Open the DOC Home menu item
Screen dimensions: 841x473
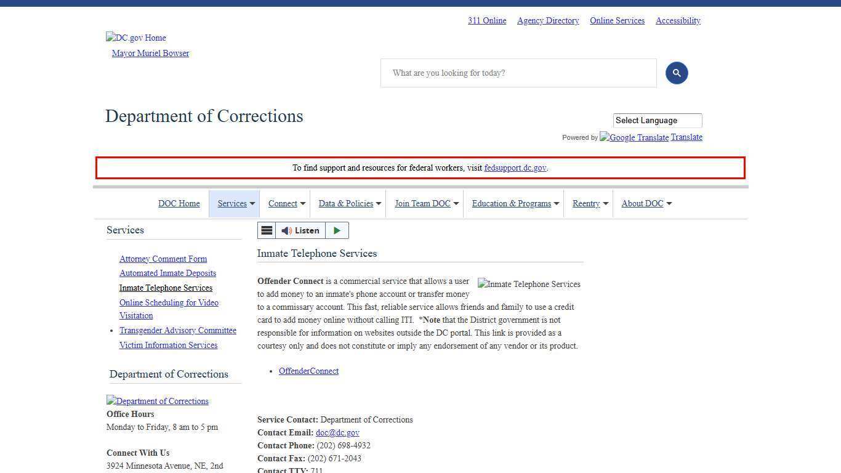point(179,203)
